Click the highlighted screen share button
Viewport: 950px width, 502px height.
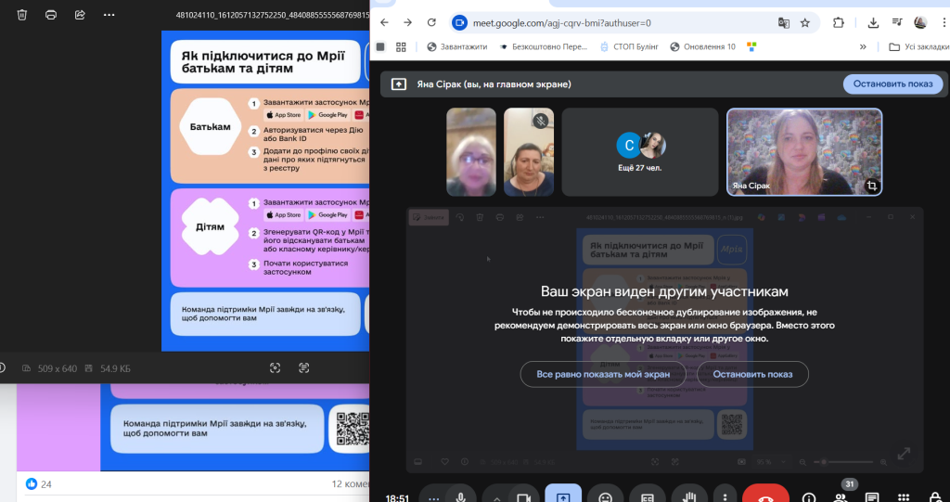(563, 496)
